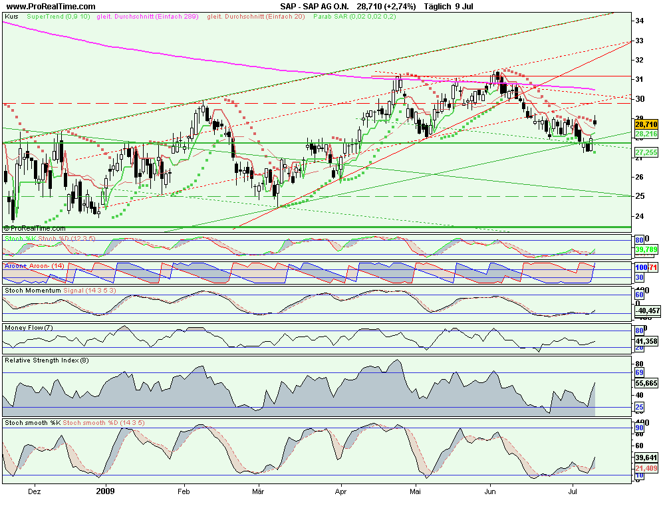
Task: Click the 34 price axis label
Action: coord(640,21)
